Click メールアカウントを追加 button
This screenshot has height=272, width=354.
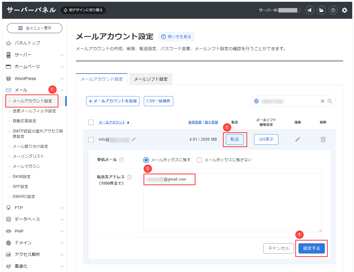(113, 101)
